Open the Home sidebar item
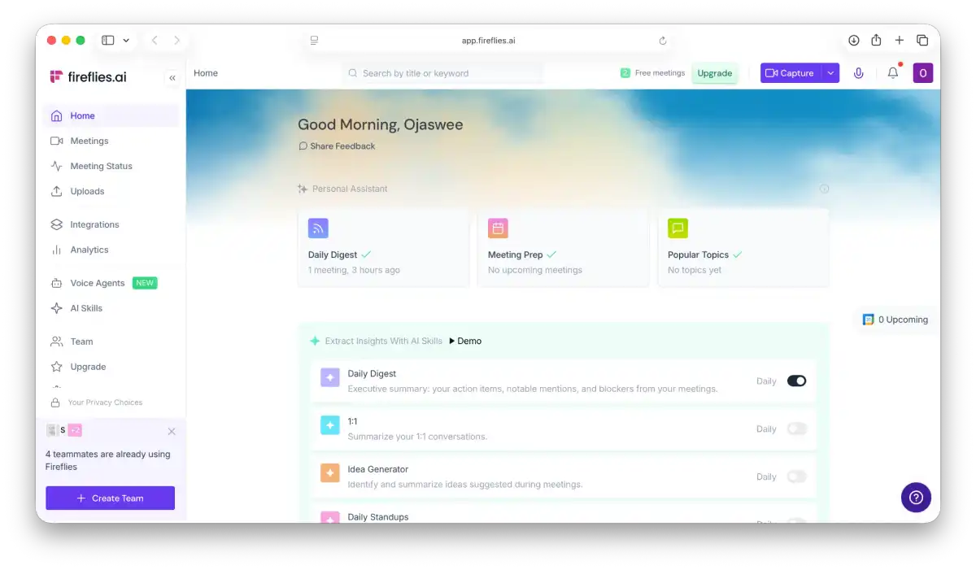976x570 pixels. coord(111,115)
